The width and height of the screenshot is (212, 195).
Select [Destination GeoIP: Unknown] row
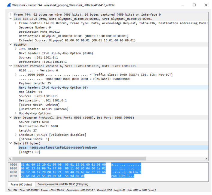pos(113,109)
